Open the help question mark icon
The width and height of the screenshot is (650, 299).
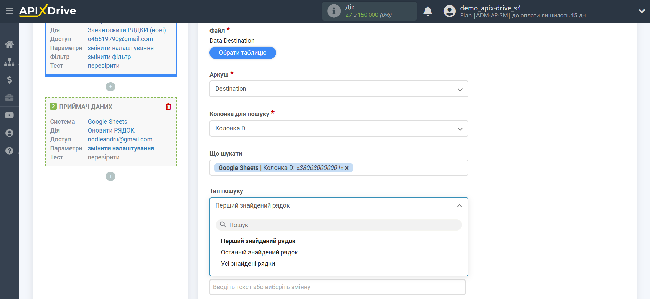pyautogui.click(x=9, y=151)
